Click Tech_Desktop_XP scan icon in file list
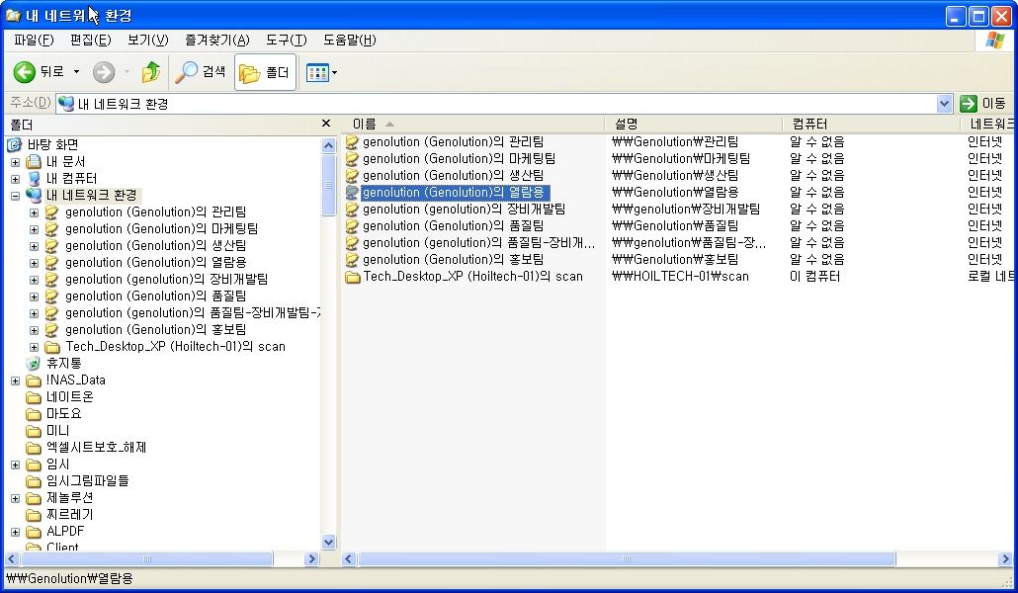The width and height of the screenshot is (1018, 593). click(353, 277)
